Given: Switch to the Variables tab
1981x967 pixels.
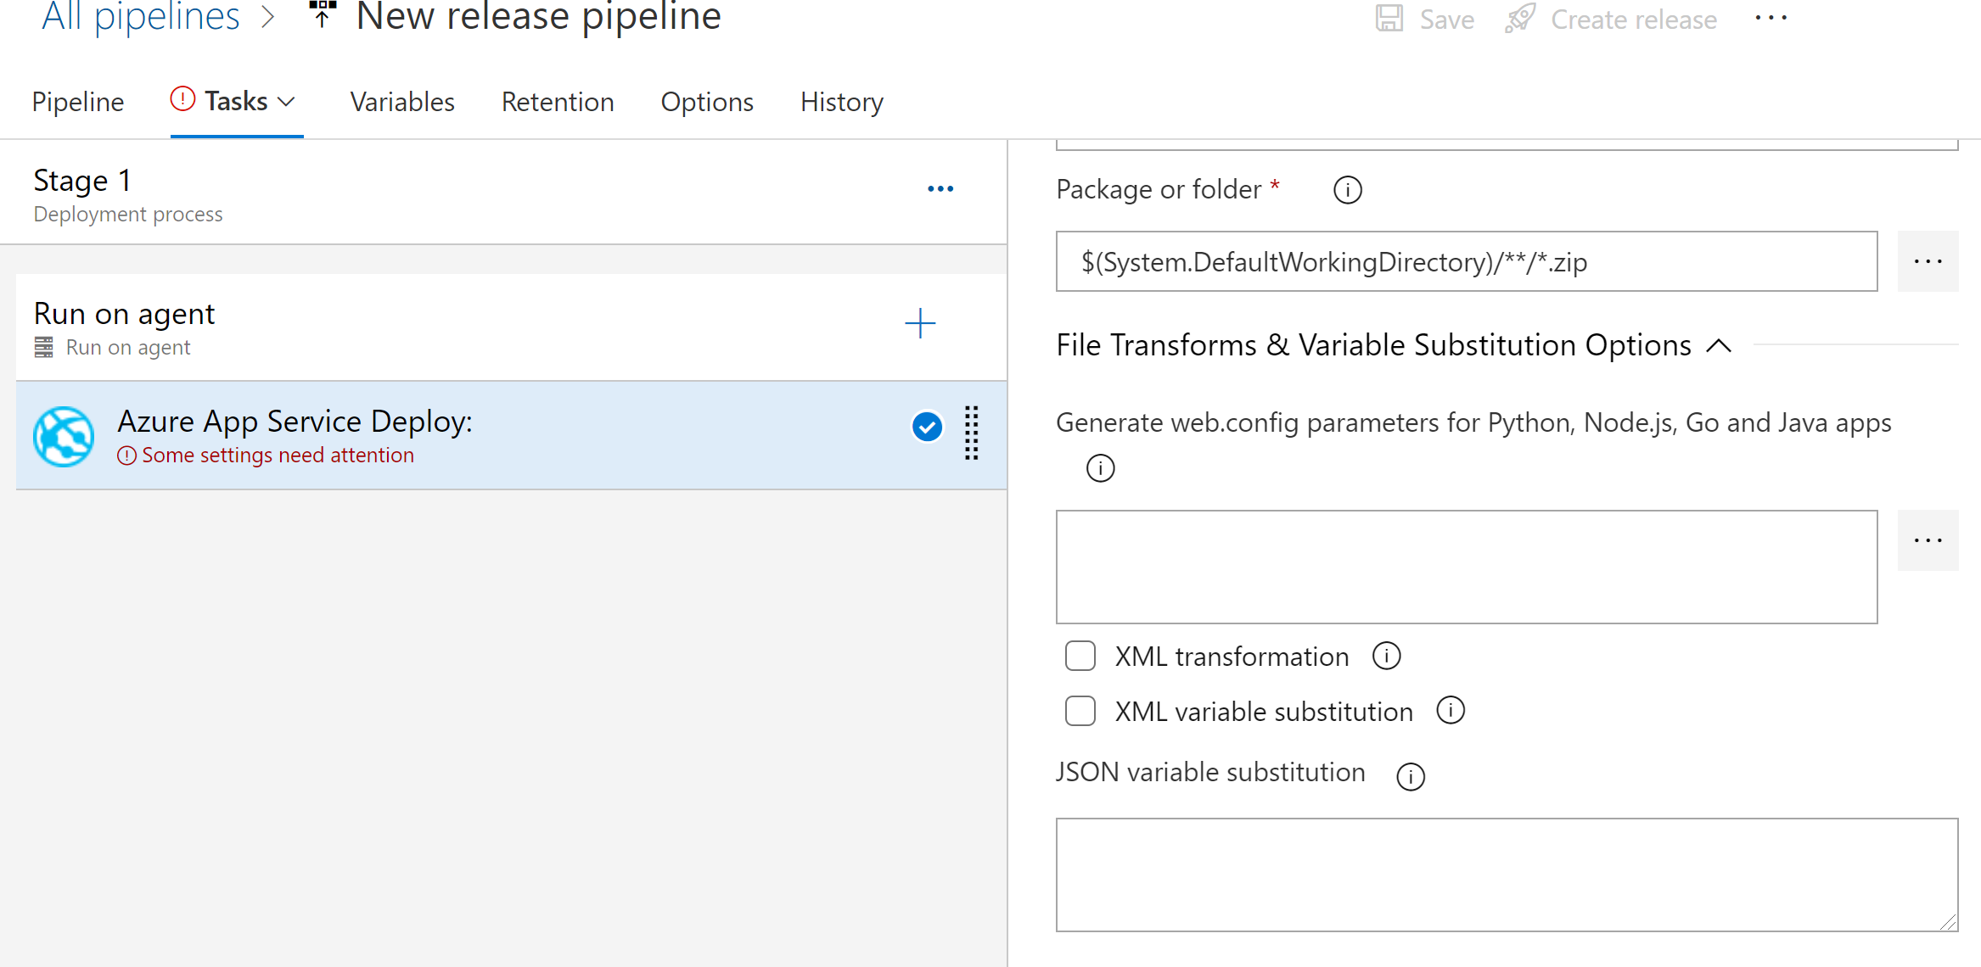Looking at the screenshot, I should click(x=404, y=101).
